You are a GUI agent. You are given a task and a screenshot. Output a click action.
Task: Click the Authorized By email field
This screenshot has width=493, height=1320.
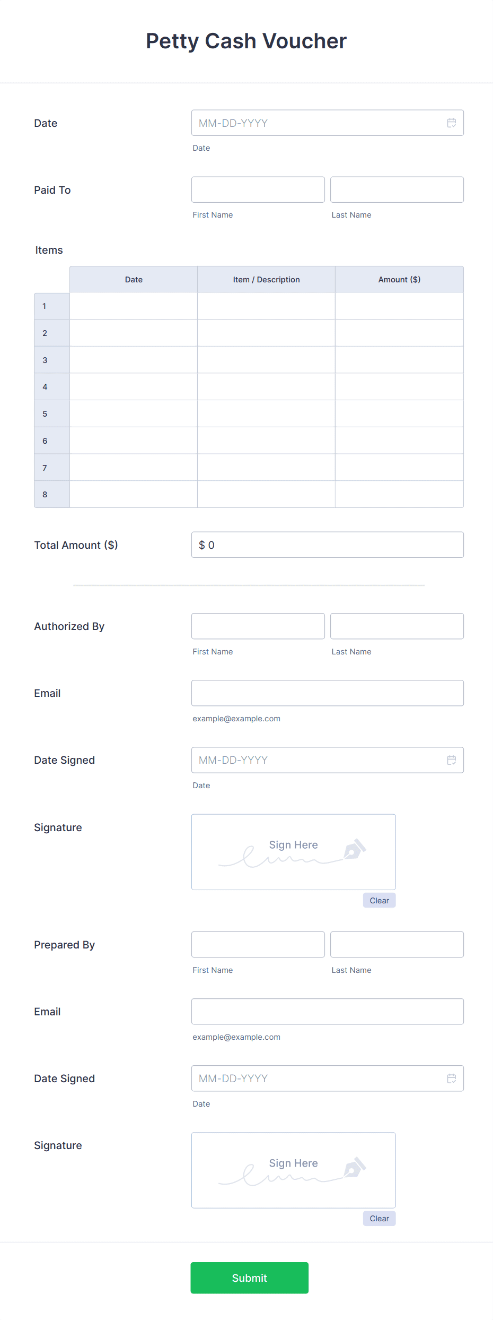(x=327, y=693)
